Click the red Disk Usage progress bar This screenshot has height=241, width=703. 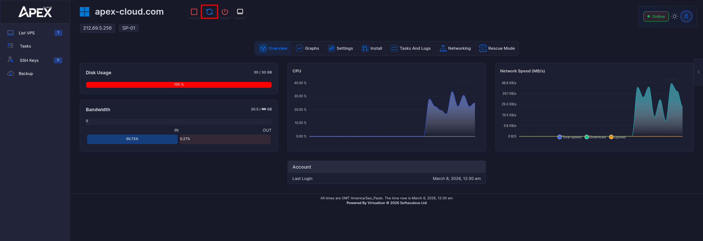179,85
